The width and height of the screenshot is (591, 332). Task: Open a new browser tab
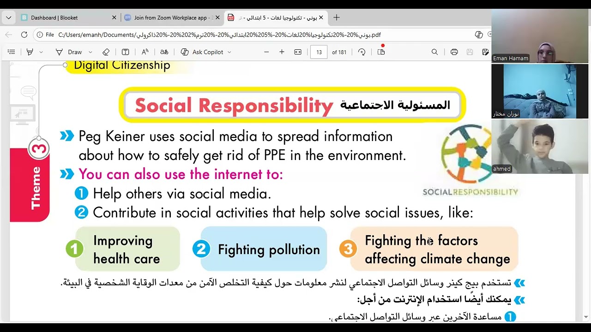(337, 18)
